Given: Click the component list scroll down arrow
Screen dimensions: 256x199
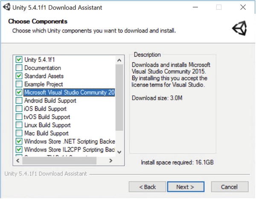Looking at the screenshot, I should (x=119, y=152).
